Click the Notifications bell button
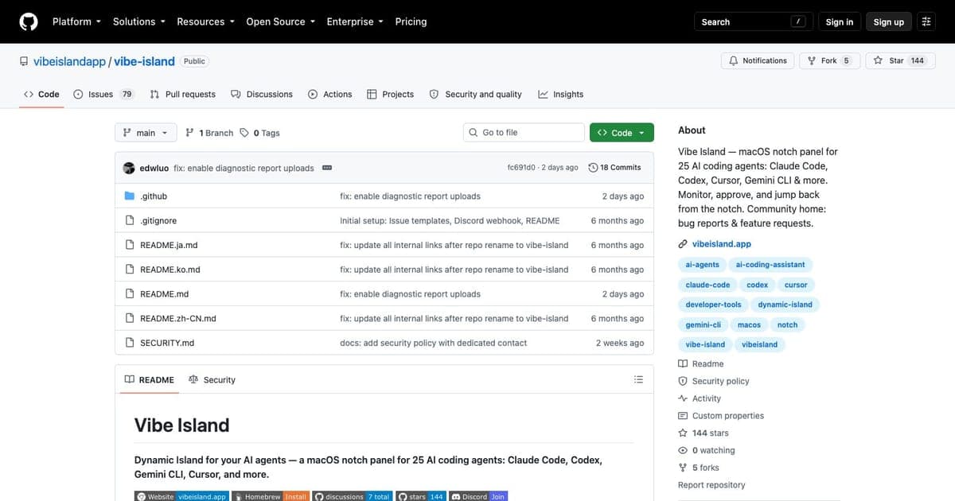The height and width of the screenshot is (501, 955). [758, 60]
